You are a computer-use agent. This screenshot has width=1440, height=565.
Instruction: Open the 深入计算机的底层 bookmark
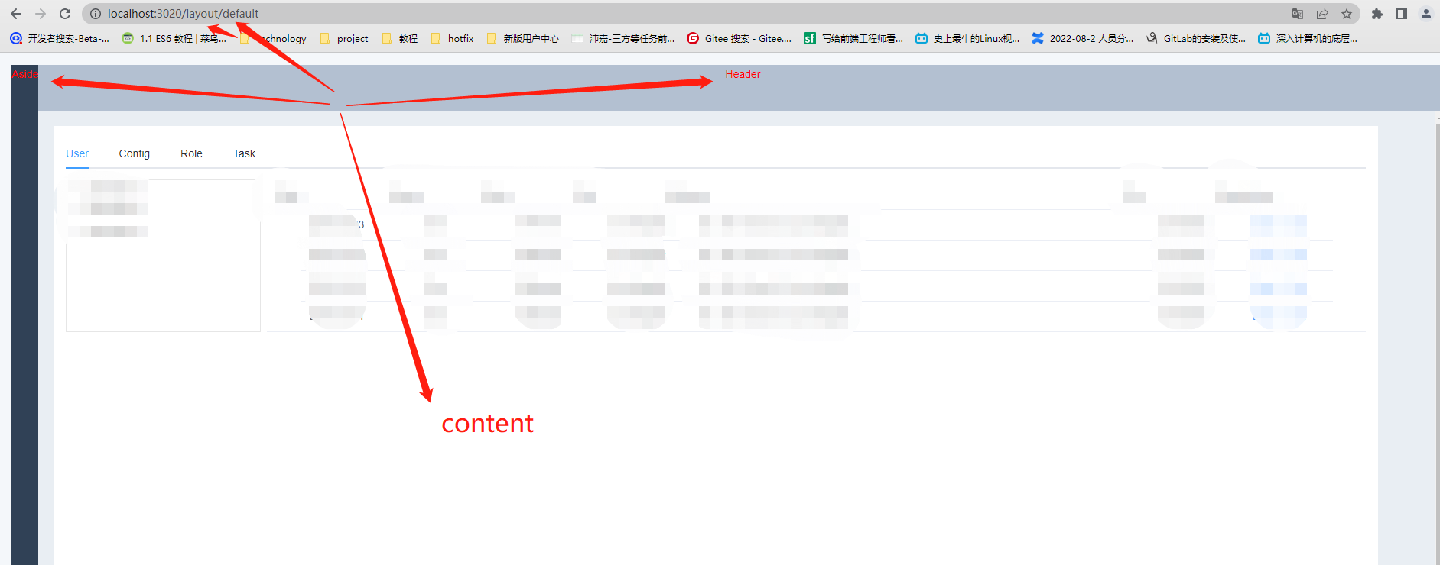tap(1308, 38)
